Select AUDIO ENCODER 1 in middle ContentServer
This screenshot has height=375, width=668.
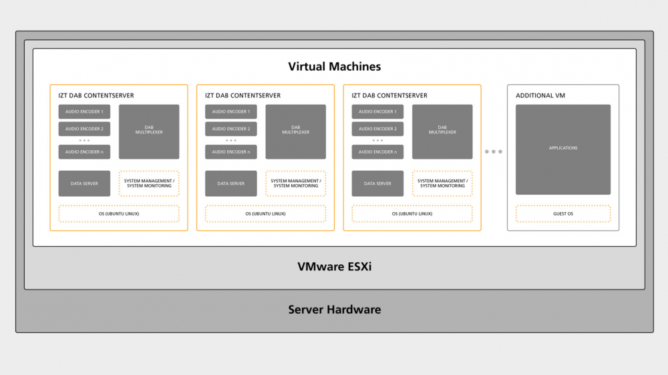tap(231, 111)
